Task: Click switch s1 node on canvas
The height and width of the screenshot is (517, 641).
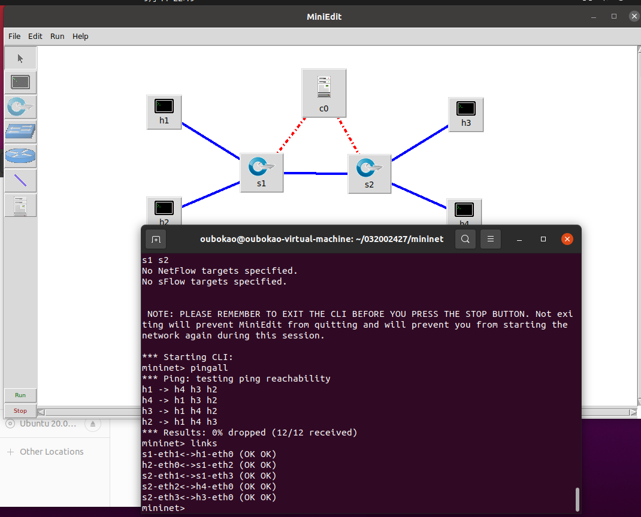Action: [x=261, y=173]
